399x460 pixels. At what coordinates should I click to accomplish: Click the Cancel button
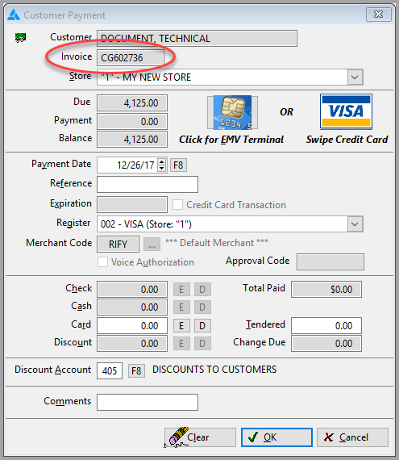tap(353, 437)
